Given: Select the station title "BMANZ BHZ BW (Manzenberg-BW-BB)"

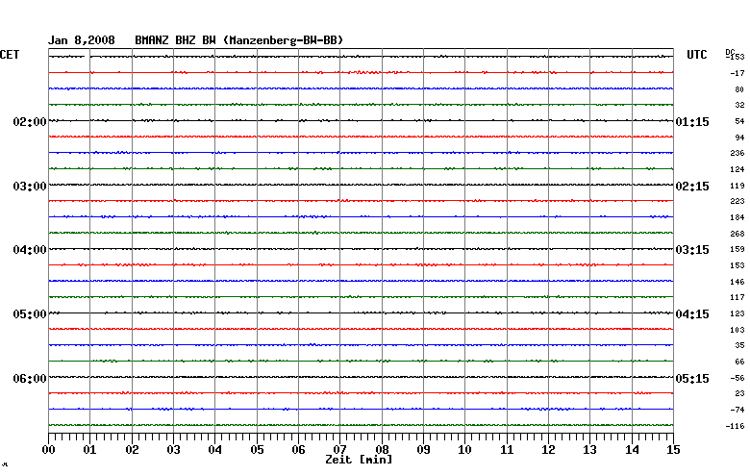Looking at the screenshot, I should click(239, 40).
